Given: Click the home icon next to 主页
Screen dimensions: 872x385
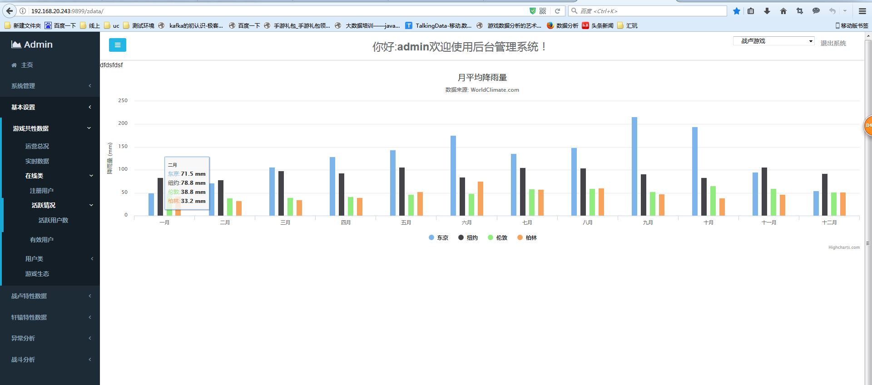Looking at the screenshot, I should 14,65.
